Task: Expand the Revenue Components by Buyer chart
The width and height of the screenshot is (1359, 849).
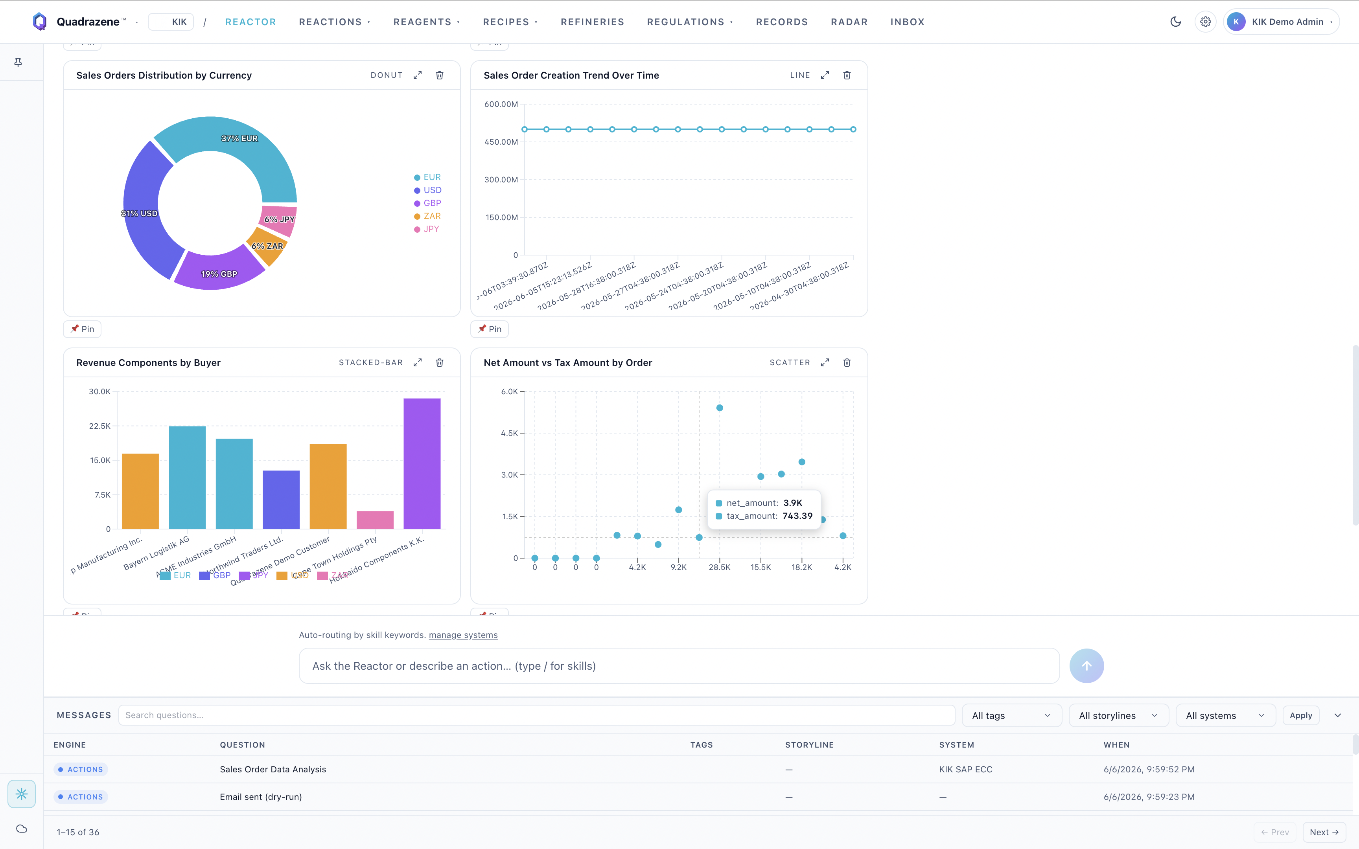Action: (417, 363)
